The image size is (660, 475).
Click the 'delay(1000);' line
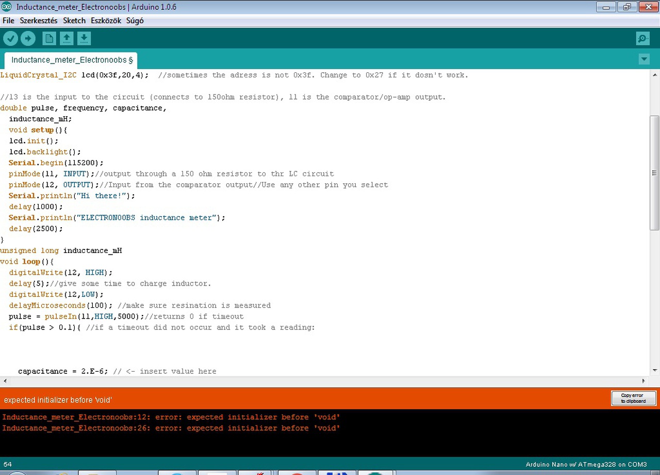[x=36, y=207]
